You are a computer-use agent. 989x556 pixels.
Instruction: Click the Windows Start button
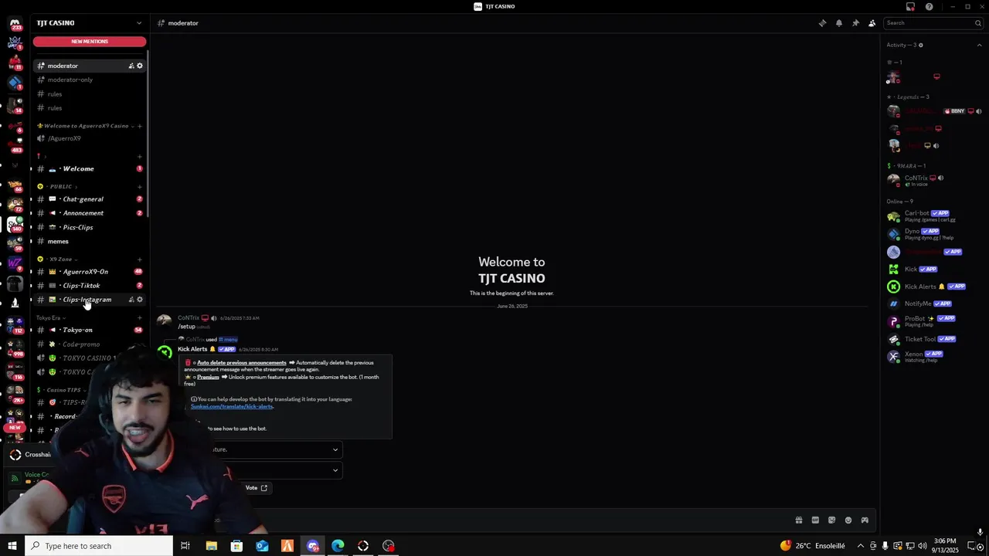[x=12, y=546]
